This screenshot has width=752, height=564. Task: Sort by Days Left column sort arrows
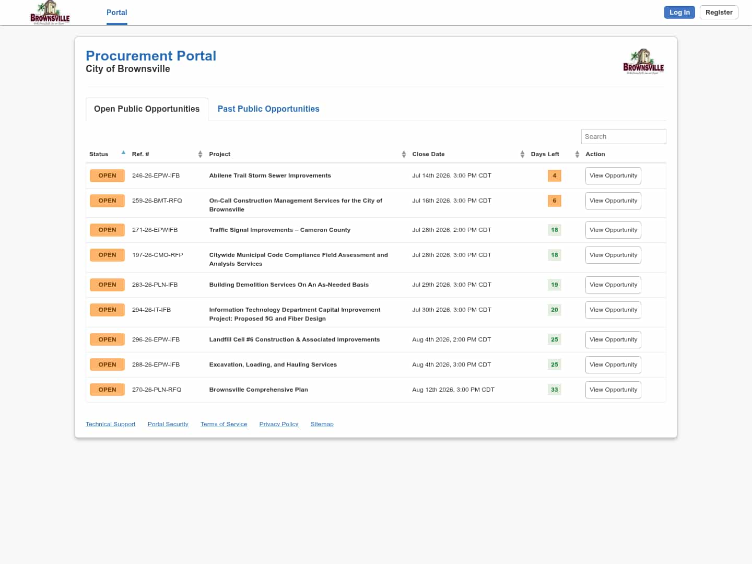coord(577,154)
